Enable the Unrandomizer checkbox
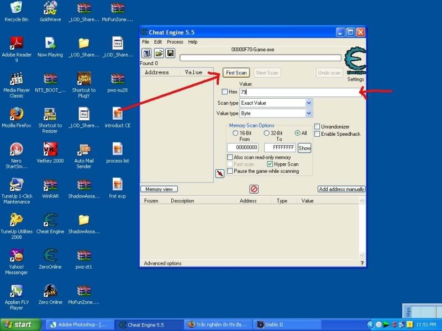The image size is (442, 331). point(317,127)
